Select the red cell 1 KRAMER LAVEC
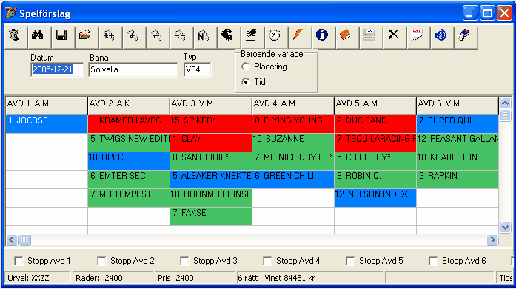516x289 pixels. coord(129,124)
